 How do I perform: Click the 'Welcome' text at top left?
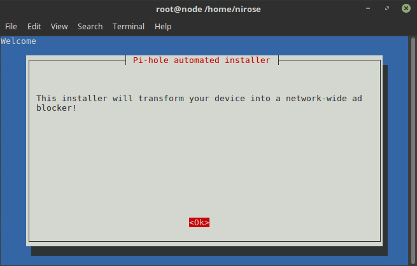pos(18,41)
